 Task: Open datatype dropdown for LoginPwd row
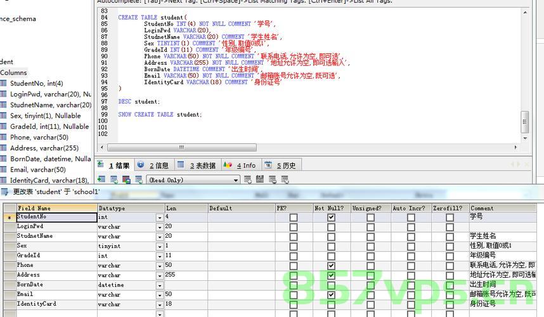[x=160, y=228]
